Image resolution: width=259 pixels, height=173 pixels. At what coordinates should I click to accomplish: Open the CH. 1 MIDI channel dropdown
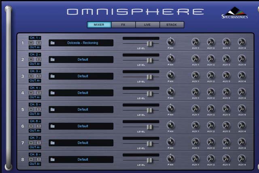pos(35,38)
